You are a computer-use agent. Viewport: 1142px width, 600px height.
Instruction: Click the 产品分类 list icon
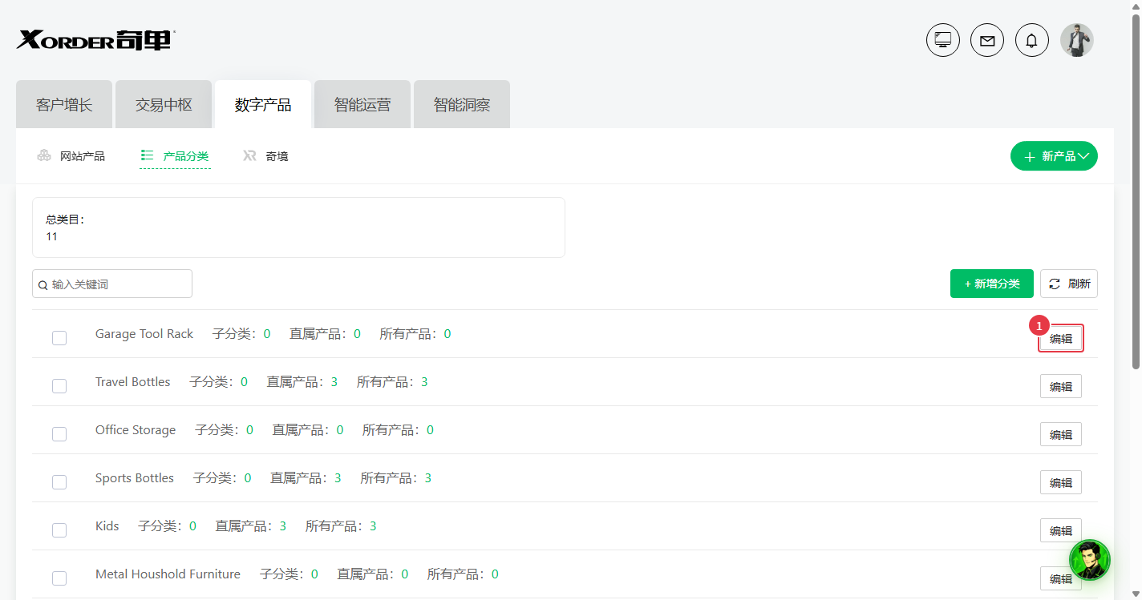[147, 155]
